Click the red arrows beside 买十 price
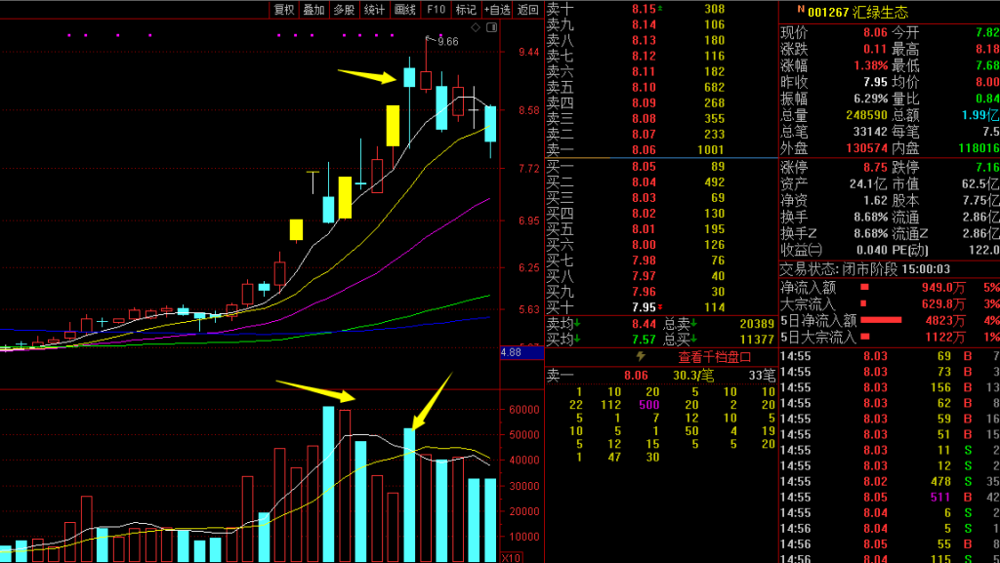 coord(660,307)
